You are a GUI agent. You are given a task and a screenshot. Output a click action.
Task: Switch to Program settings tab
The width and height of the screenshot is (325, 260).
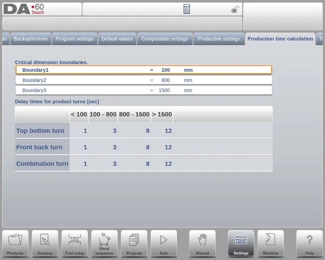(74, 39)
